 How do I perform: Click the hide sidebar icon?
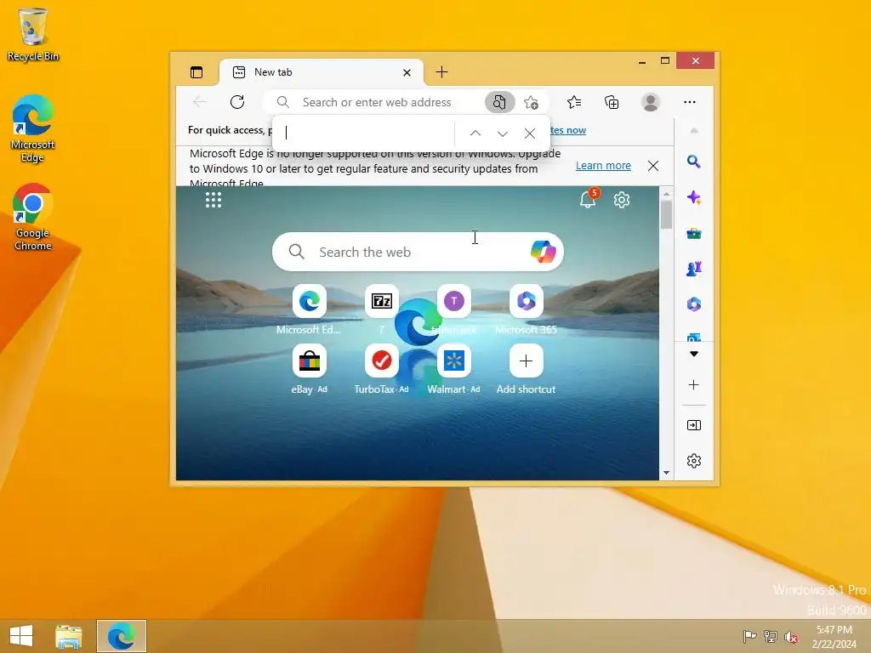click(693, 425)
